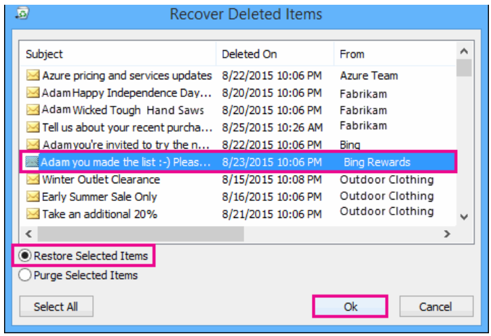Select Take an additional 20% email

pyautogui.click(x=238, y=214)
